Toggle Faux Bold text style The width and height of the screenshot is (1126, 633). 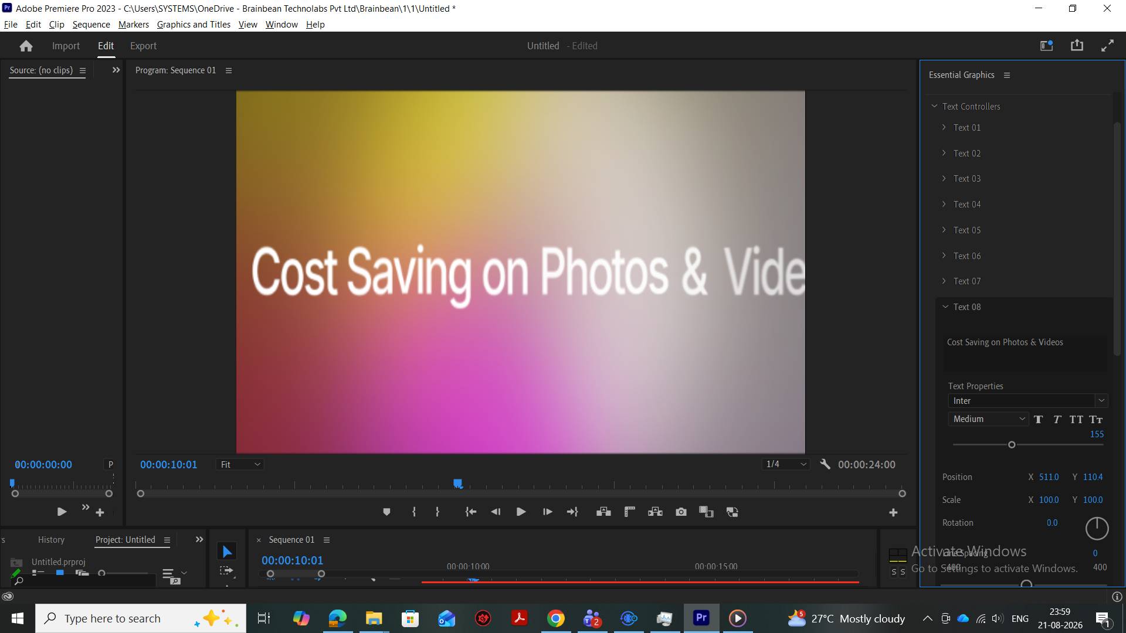1039,419
